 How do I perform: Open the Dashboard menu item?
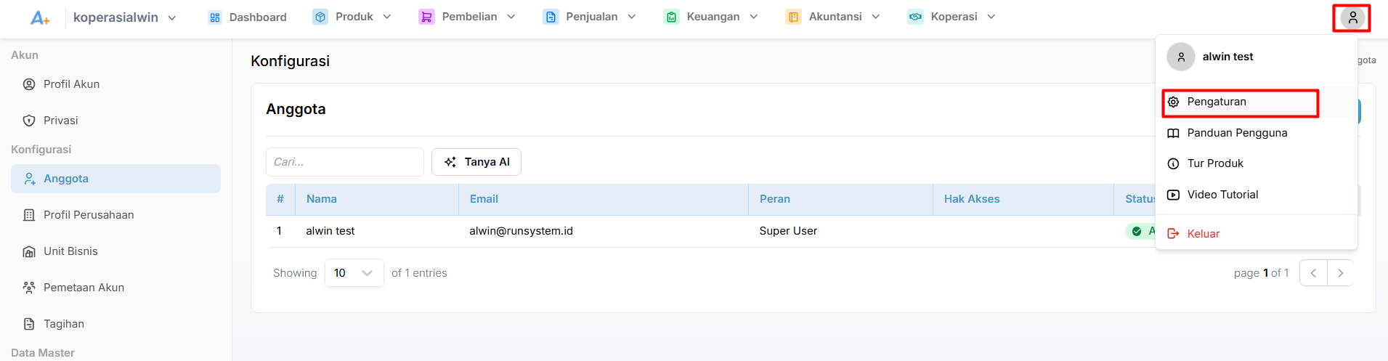(x=247, y=17)
